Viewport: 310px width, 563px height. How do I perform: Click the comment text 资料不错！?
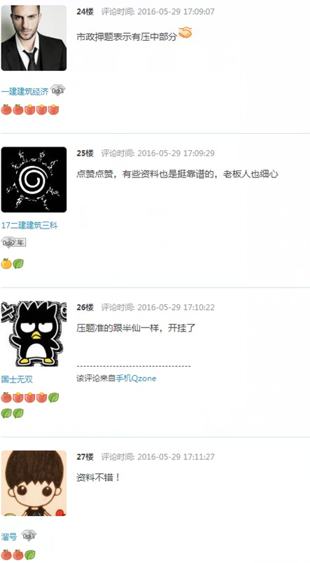coord(99,477)
